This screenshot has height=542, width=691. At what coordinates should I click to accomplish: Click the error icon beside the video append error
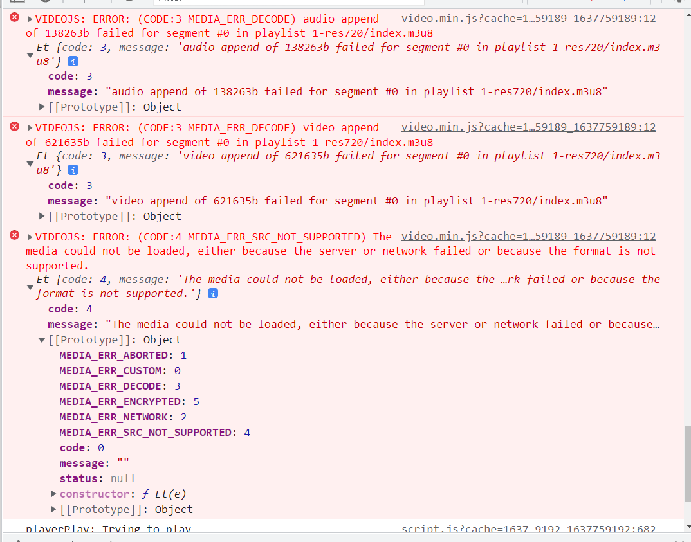(15, 127)
